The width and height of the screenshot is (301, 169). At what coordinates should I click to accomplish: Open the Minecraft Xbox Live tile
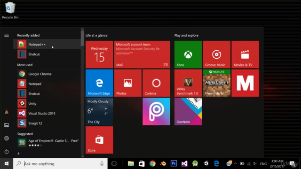[x=217, y=83]
